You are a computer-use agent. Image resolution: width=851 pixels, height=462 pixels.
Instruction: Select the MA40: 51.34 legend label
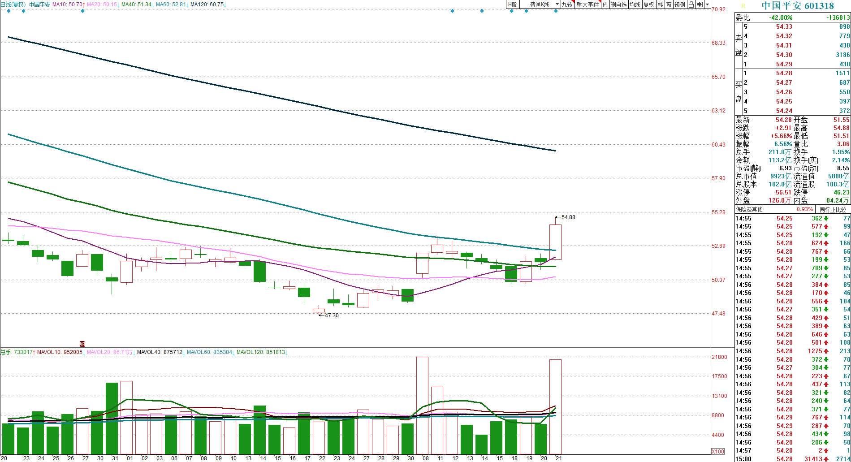(137, 4)
